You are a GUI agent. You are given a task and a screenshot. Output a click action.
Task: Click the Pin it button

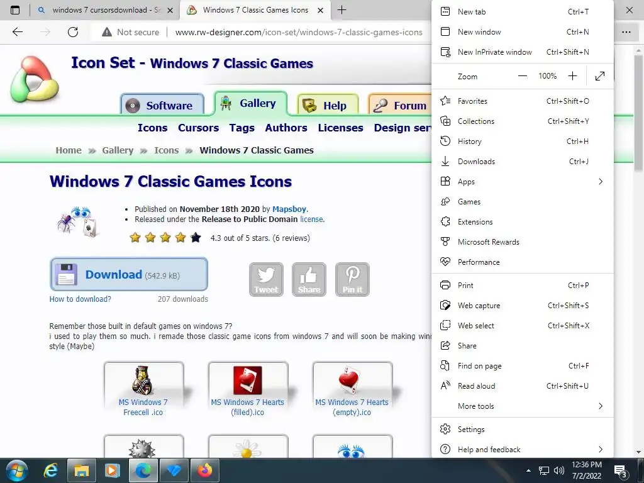[352, 279]
